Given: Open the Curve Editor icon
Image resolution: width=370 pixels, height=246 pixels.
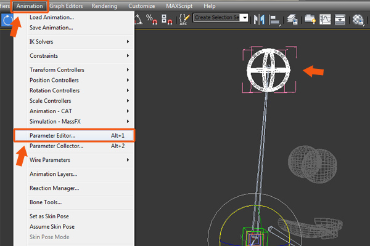Looking at the screenshot, I should tap(325, 20).
